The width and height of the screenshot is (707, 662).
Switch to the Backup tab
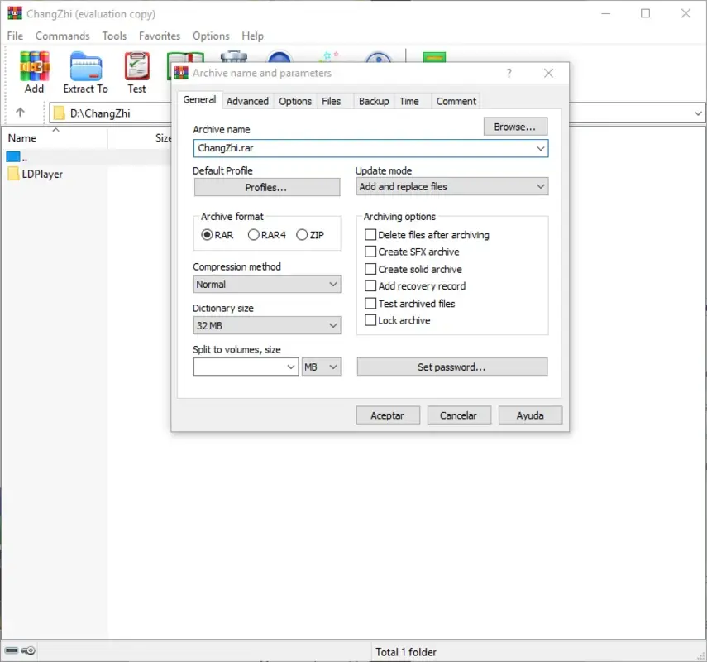(x=373, y=100)
